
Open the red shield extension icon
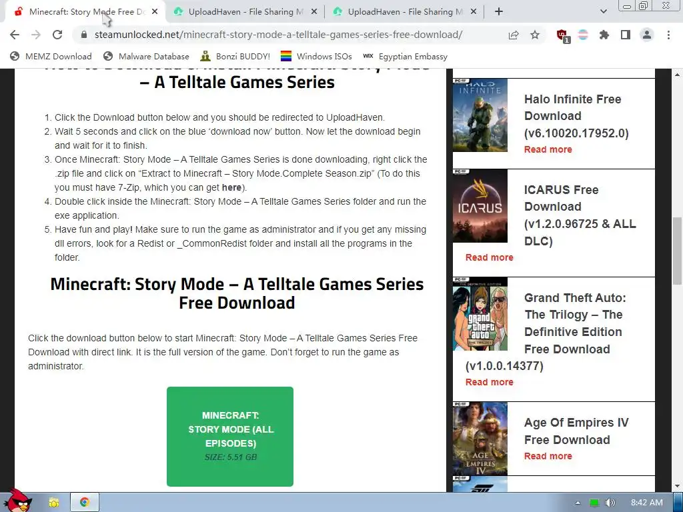point(563,36)
